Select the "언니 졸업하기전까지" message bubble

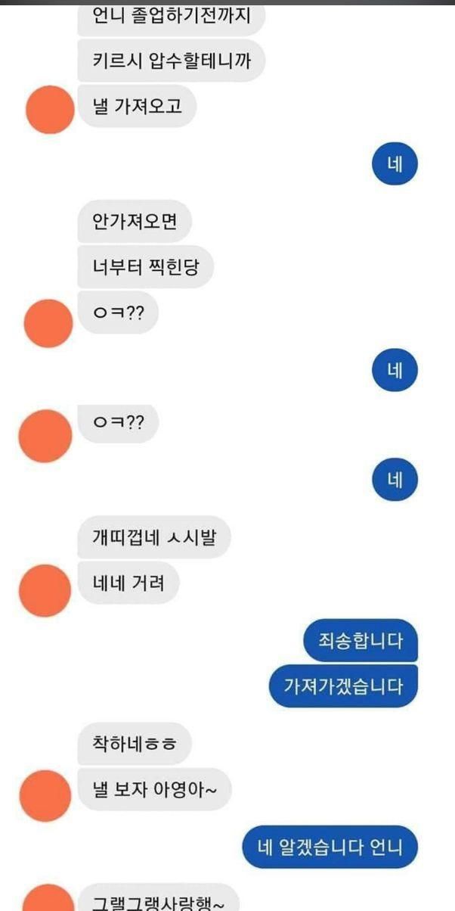tap(171, 17)
